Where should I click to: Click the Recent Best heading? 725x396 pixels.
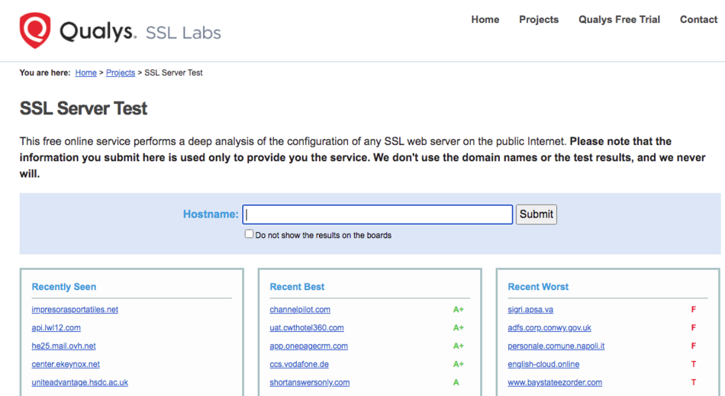point(297,287)
